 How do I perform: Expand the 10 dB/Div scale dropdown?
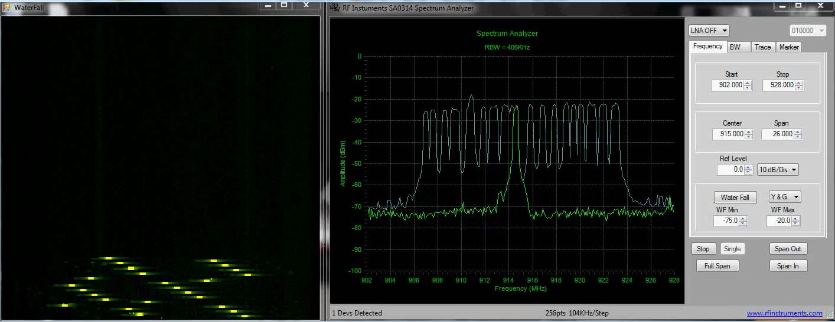[778, 170]
